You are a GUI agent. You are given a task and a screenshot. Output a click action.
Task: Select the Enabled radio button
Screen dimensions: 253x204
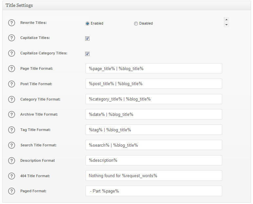click(x=87, y=24)
